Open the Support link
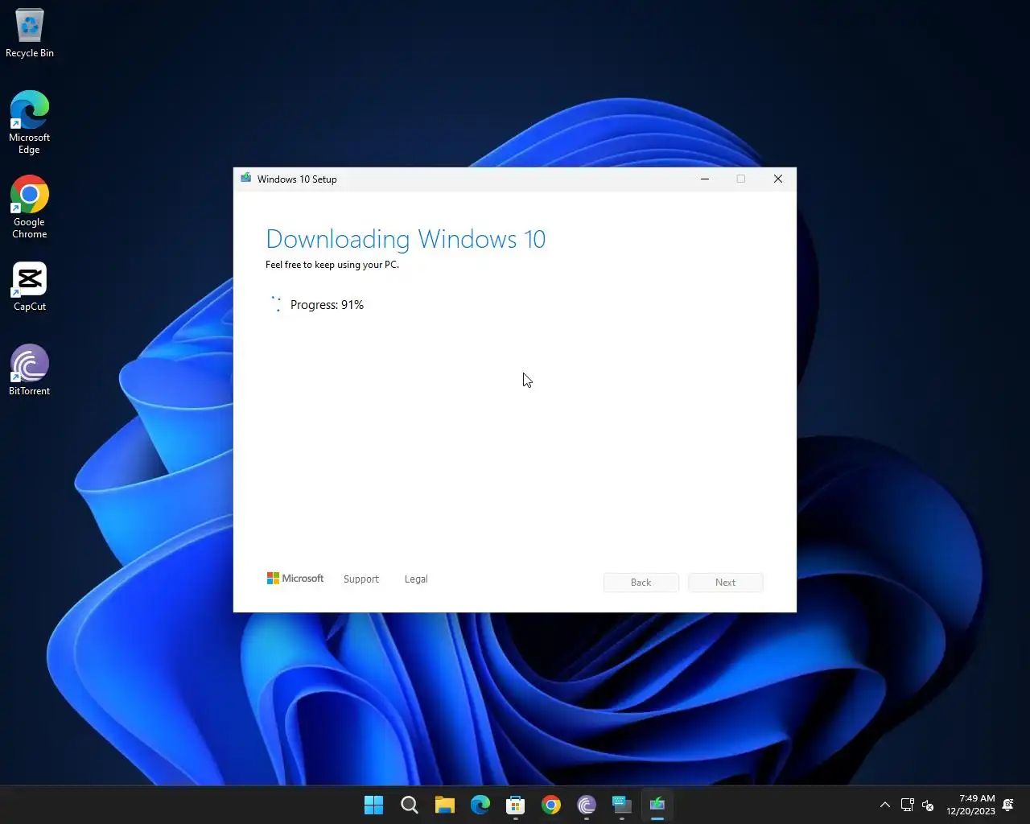This screenshot has height=824, width=1030. click(360, 579)
